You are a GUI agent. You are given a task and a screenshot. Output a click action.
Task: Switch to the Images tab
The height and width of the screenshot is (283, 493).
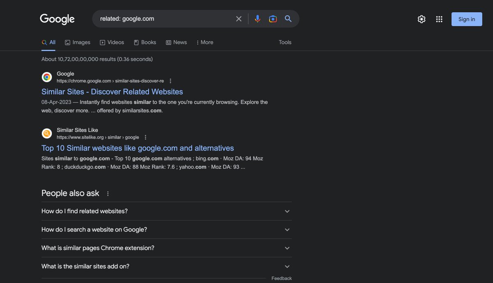78,42
